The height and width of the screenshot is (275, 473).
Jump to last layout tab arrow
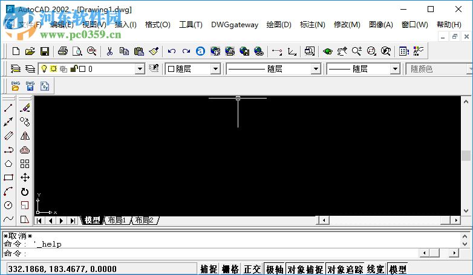pyautogui.click(x=73, y=221)
